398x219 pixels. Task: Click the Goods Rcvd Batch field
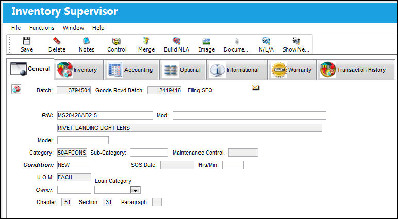[164, 90]
